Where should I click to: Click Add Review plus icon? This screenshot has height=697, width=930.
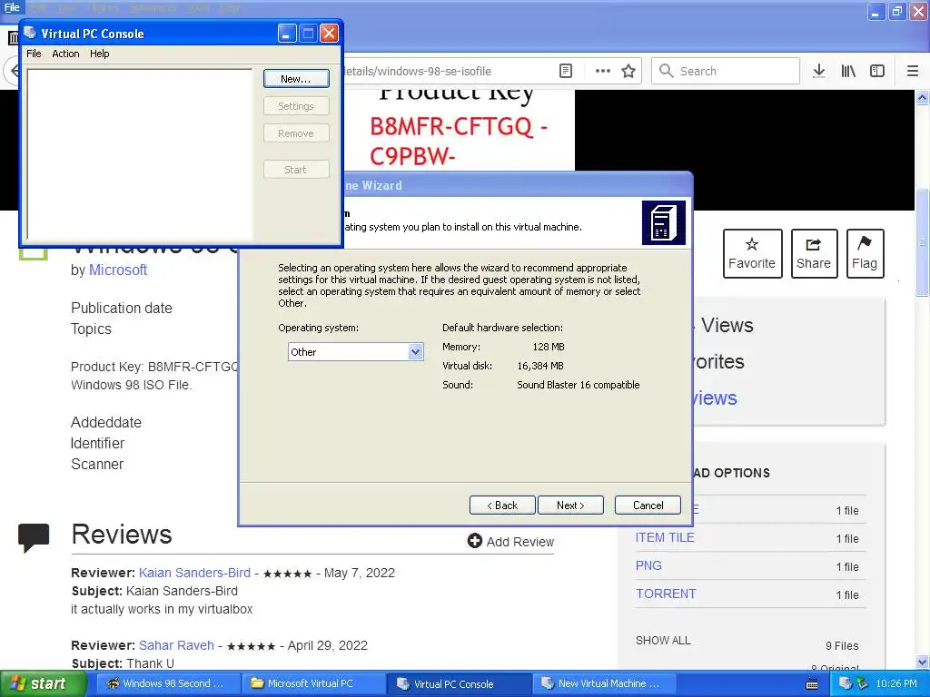pyautogui.click(x=474, y=541)
